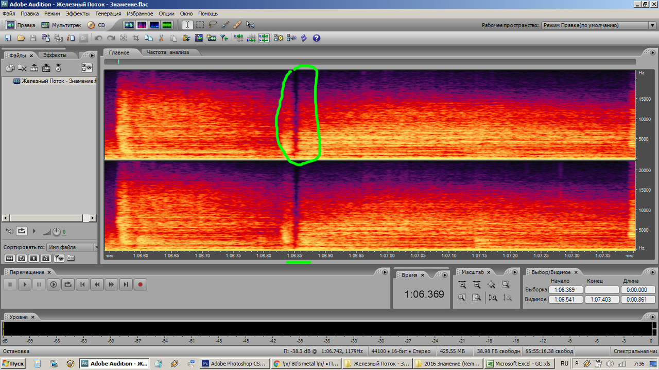This screenshot has width=659, height=370.
Task: Toggle Loop Play in Files panel
Action: click(x=22, y=231)
